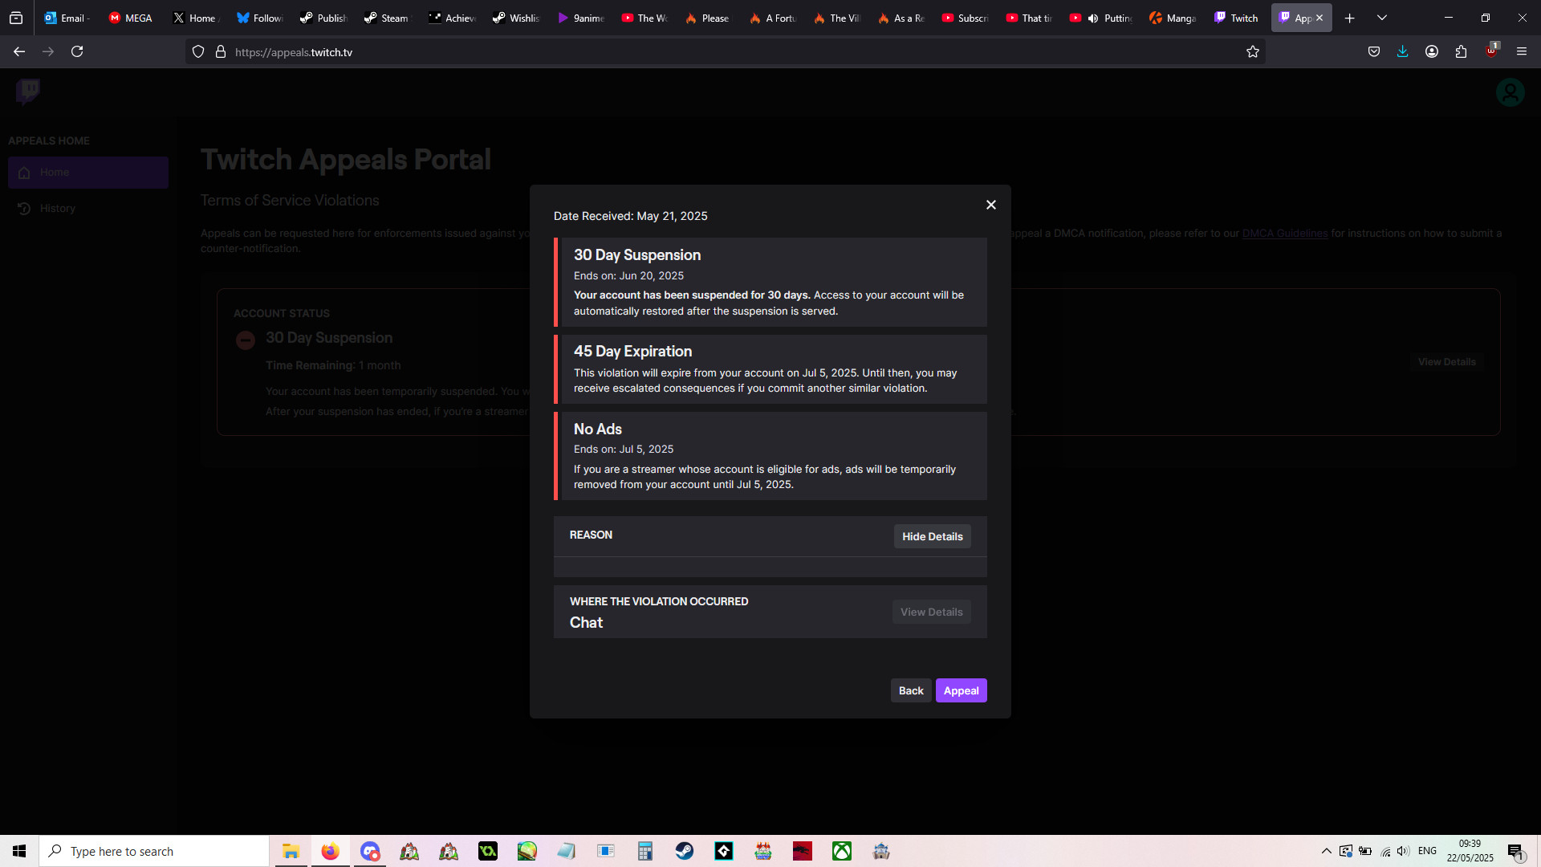Close the suspension details dialog with the X

click(x=991, y=205)
